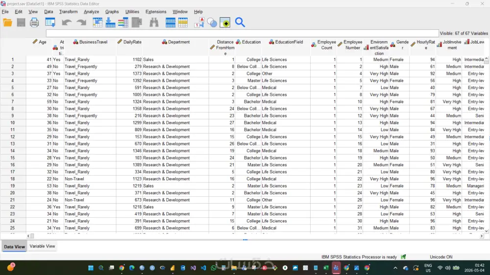
Task: Click the Find binoculars icon
Action: (x=154, y=23)
